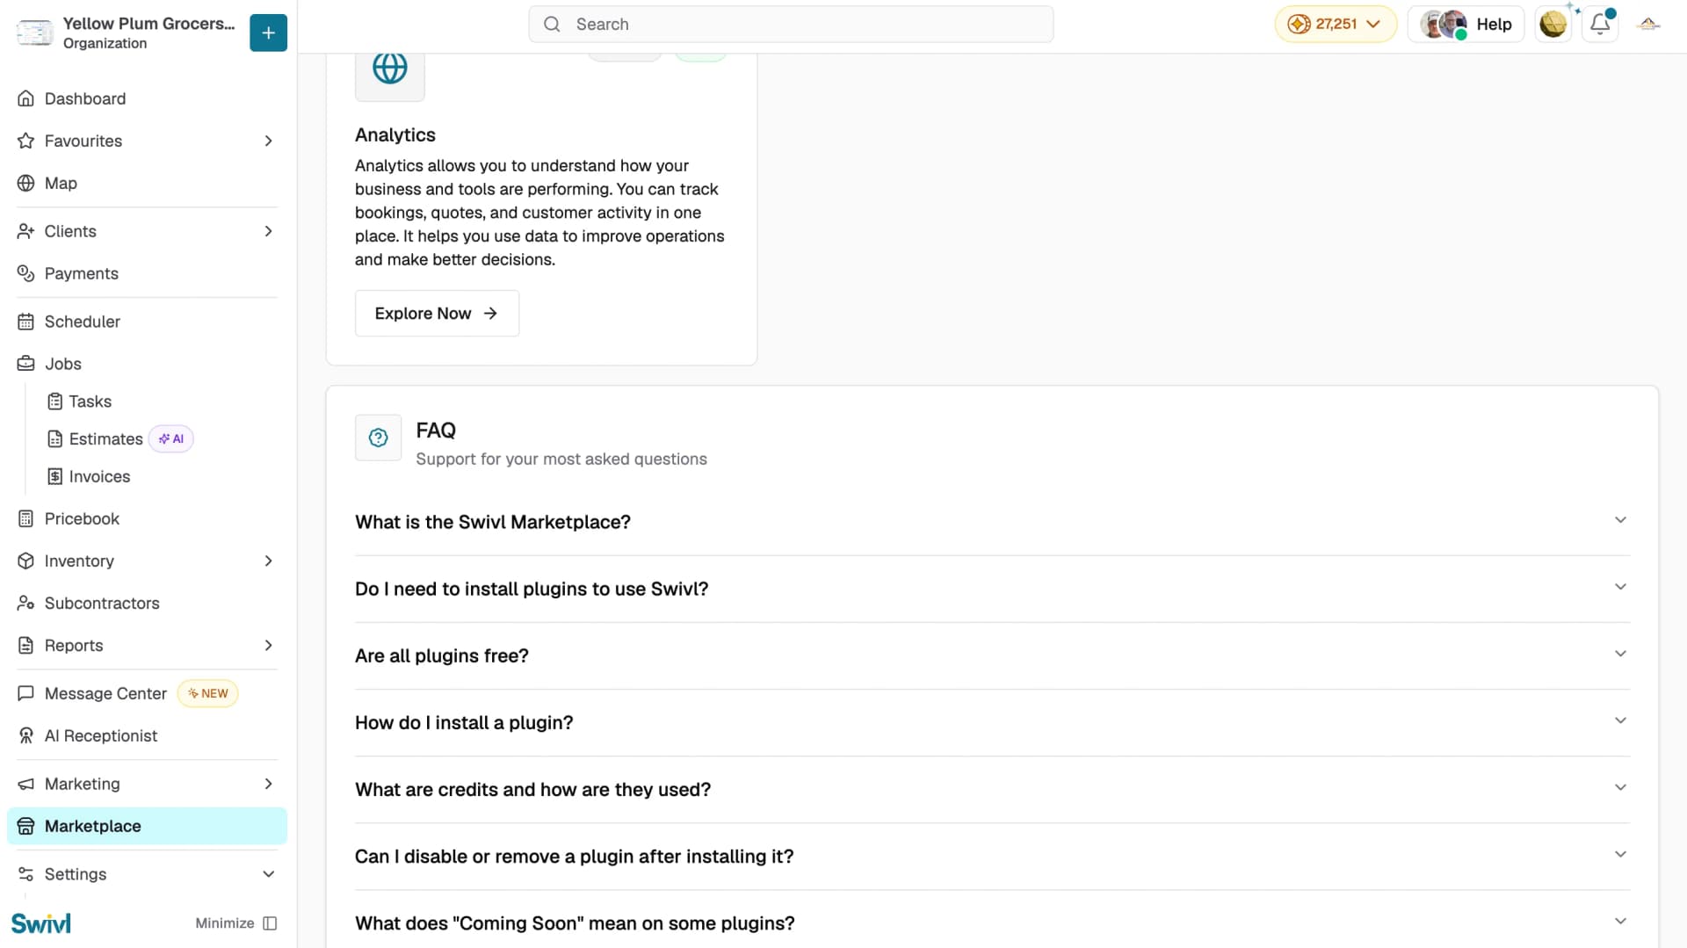Image resolution: width=1687 pixels, height=948 pixels.
Task: Open the Message Center
Action: [x=147, y=693]
